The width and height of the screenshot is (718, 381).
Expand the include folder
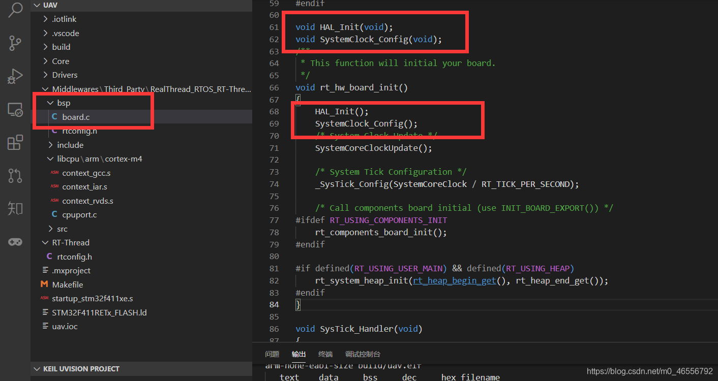(50, 145)
